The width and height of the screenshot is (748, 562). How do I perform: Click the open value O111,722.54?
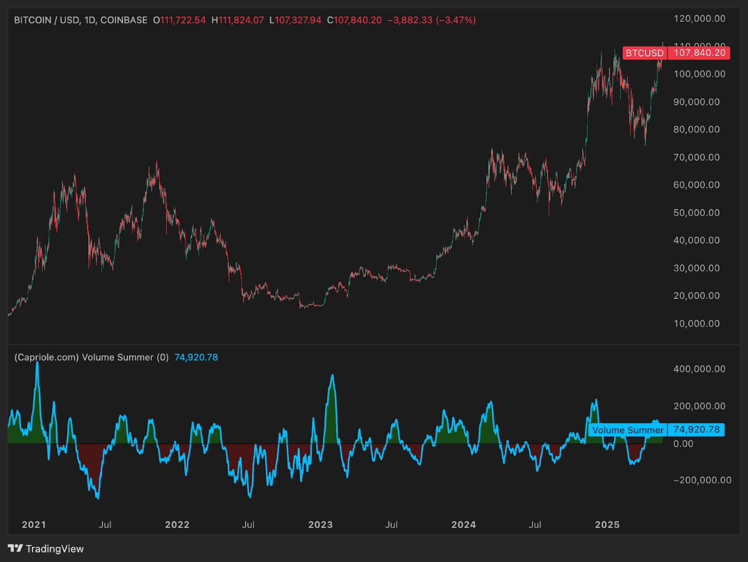(x=179, y=19)
